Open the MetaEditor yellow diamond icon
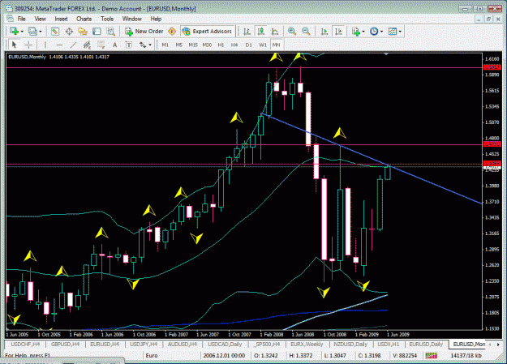Screen dimensions: 507x364 (x=172, y=32)
